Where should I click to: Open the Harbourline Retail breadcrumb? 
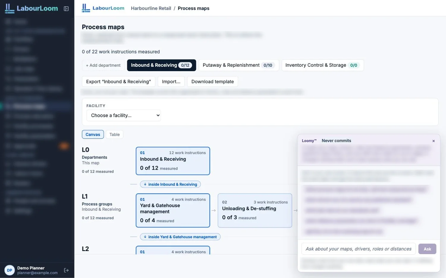151,8
